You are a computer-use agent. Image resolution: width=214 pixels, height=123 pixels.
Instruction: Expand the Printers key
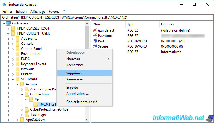click(13, 74)
